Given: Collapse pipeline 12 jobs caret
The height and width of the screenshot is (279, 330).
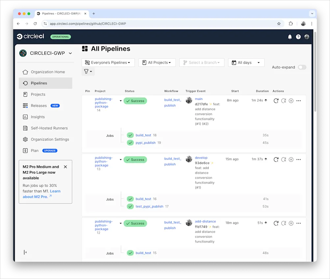Looking at the screenshot, I should [121, 223].
